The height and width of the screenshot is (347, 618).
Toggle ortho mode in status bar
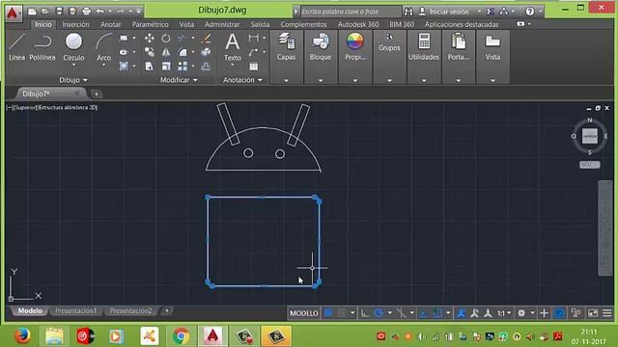click(365, 313)
